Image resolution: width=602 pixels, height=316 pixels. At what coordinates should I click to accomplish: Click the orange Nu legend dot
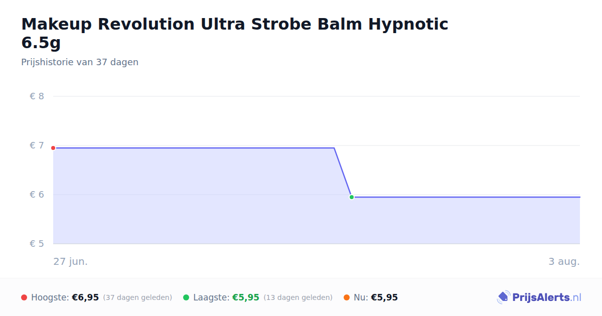[x=347, y=297]
